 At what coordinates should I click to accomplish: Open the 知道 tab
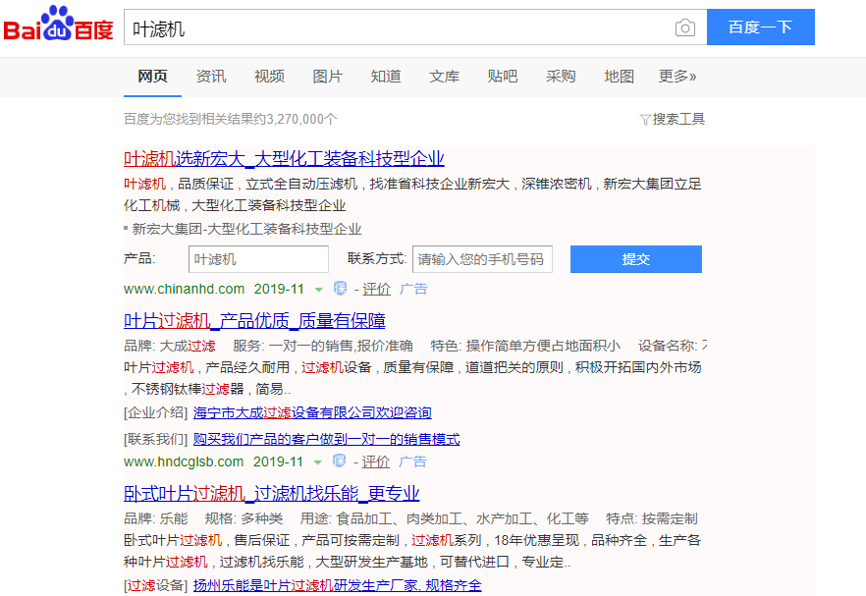(x=386, y=77)
